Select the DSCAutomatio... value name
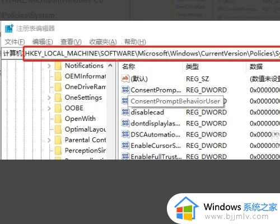280x224 pixels. point(156,134)
